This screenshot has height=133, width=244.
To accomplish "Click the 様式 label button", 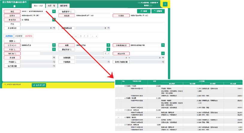I will [x=12, y=11].
